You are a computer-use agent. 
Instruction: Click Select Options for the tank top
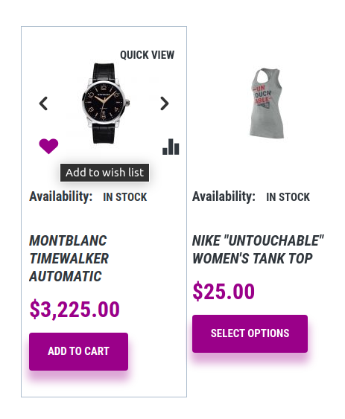(x=250, y=333)
